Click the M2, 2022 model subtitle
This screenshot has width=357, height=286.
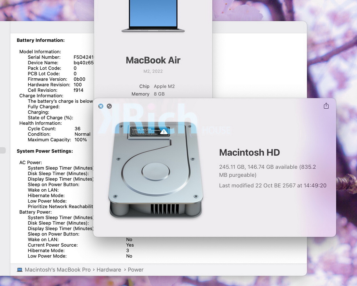pos(153,71)
